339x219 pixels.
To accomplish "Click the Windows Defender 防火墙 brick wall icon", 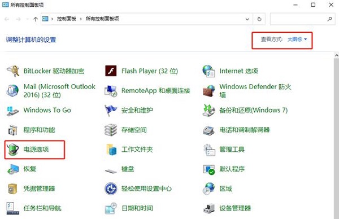I will pos(208,91).
